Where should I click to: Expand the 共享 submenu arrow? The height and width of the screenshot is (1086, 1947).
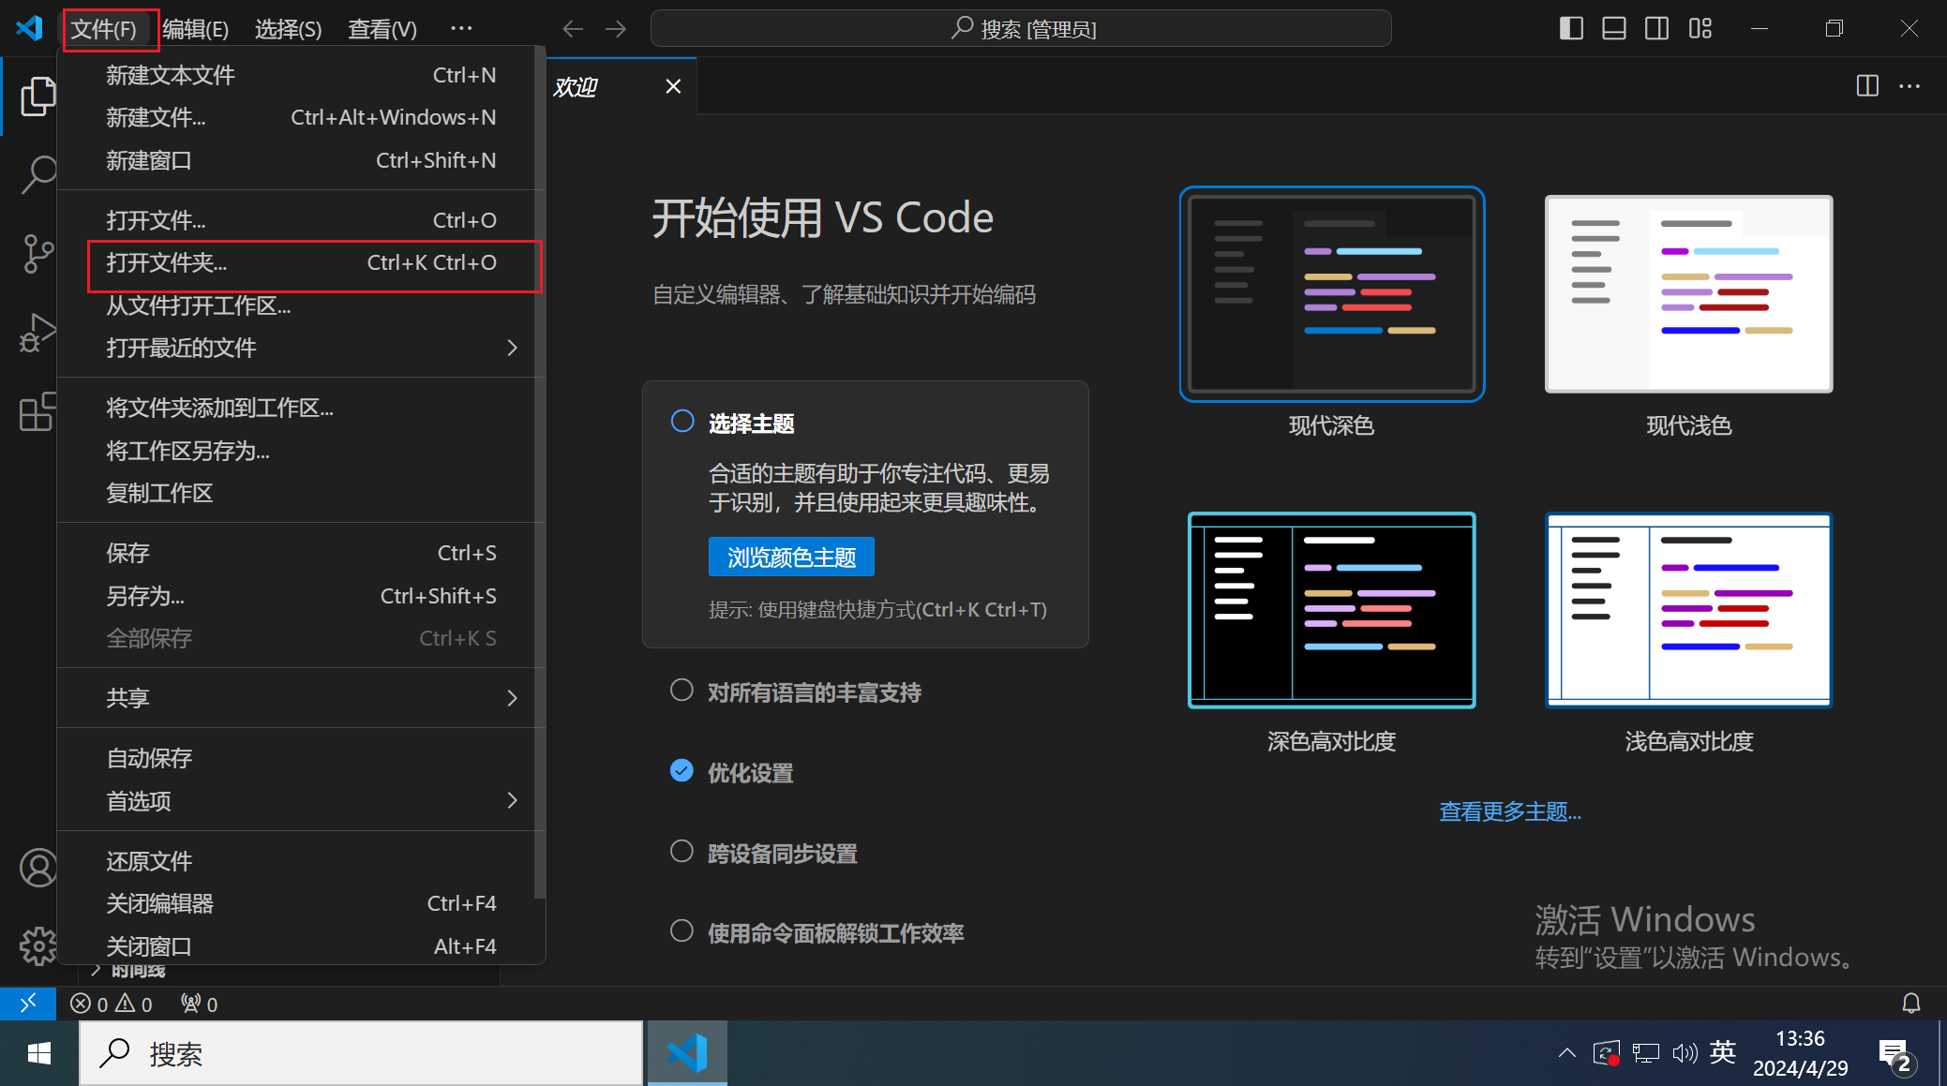pos(512,698)
